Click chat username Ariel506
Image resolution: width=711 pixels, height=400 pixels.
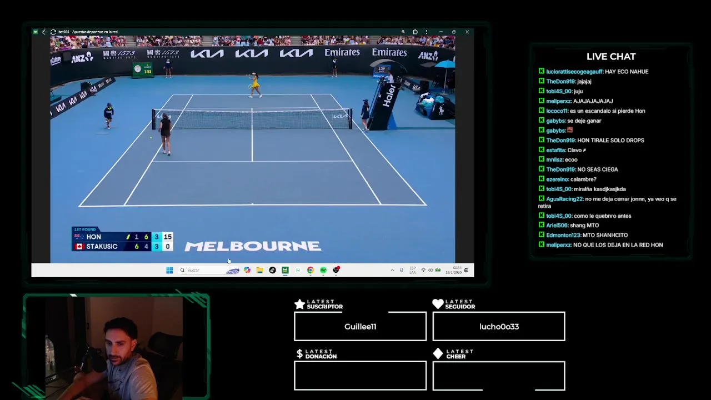click(x=557, y=226)
